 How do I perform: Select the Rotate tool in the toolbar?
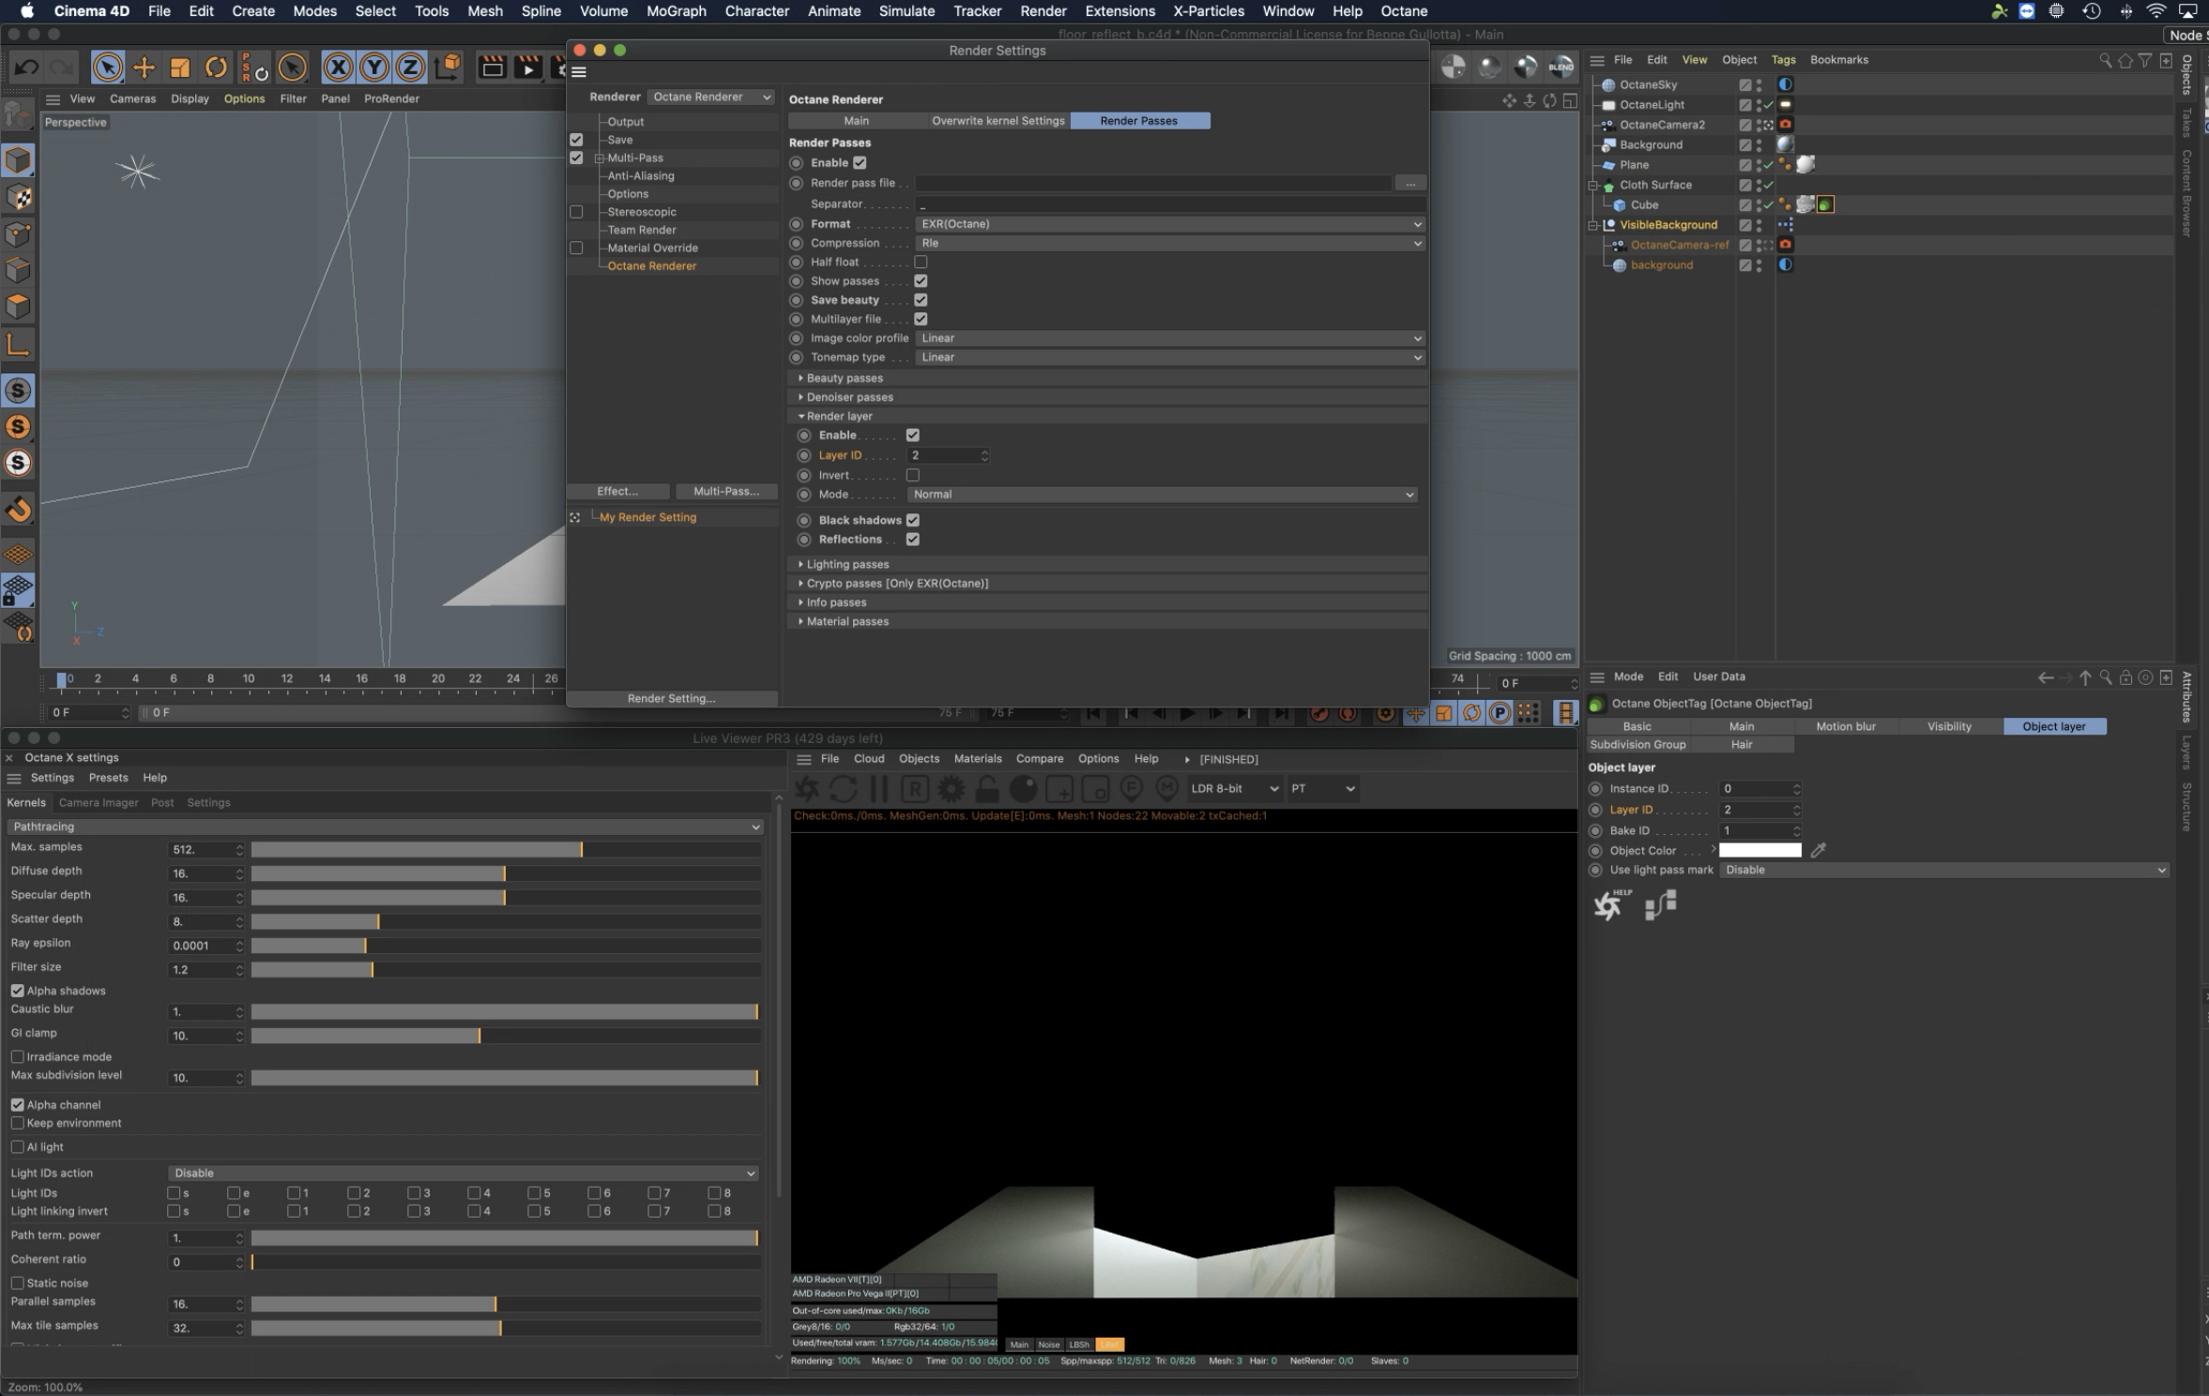pyautogui.click(x=216, y=67)
